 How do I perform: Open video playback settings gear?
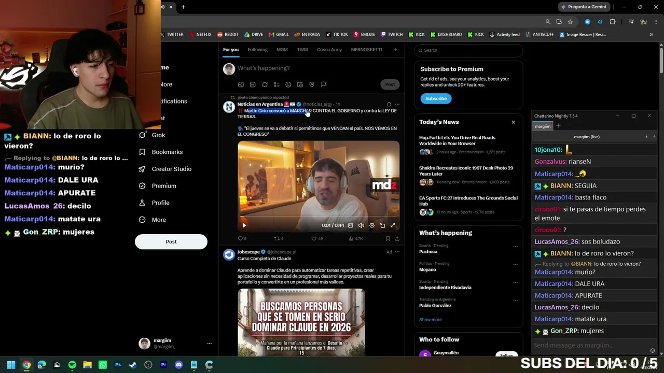tap(371, 225)
